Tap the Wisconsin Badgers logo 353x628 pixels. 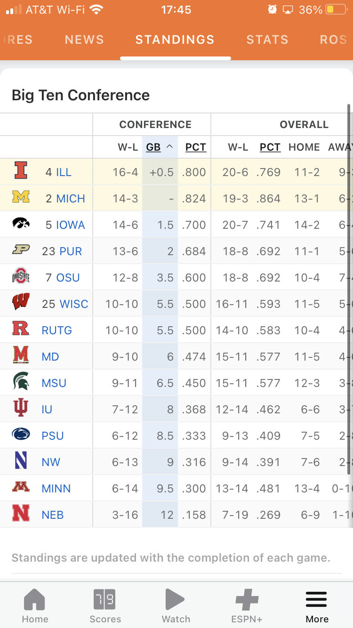point(21,303)
